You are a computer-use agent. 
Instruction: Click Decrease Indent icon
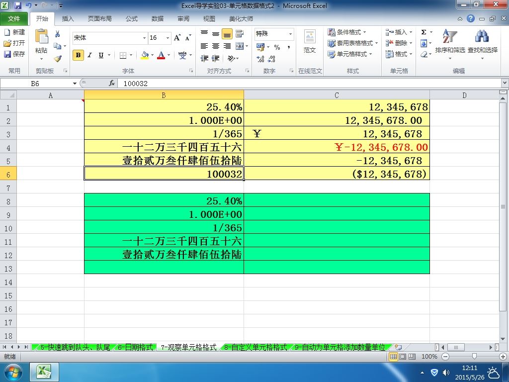(204, 59)
